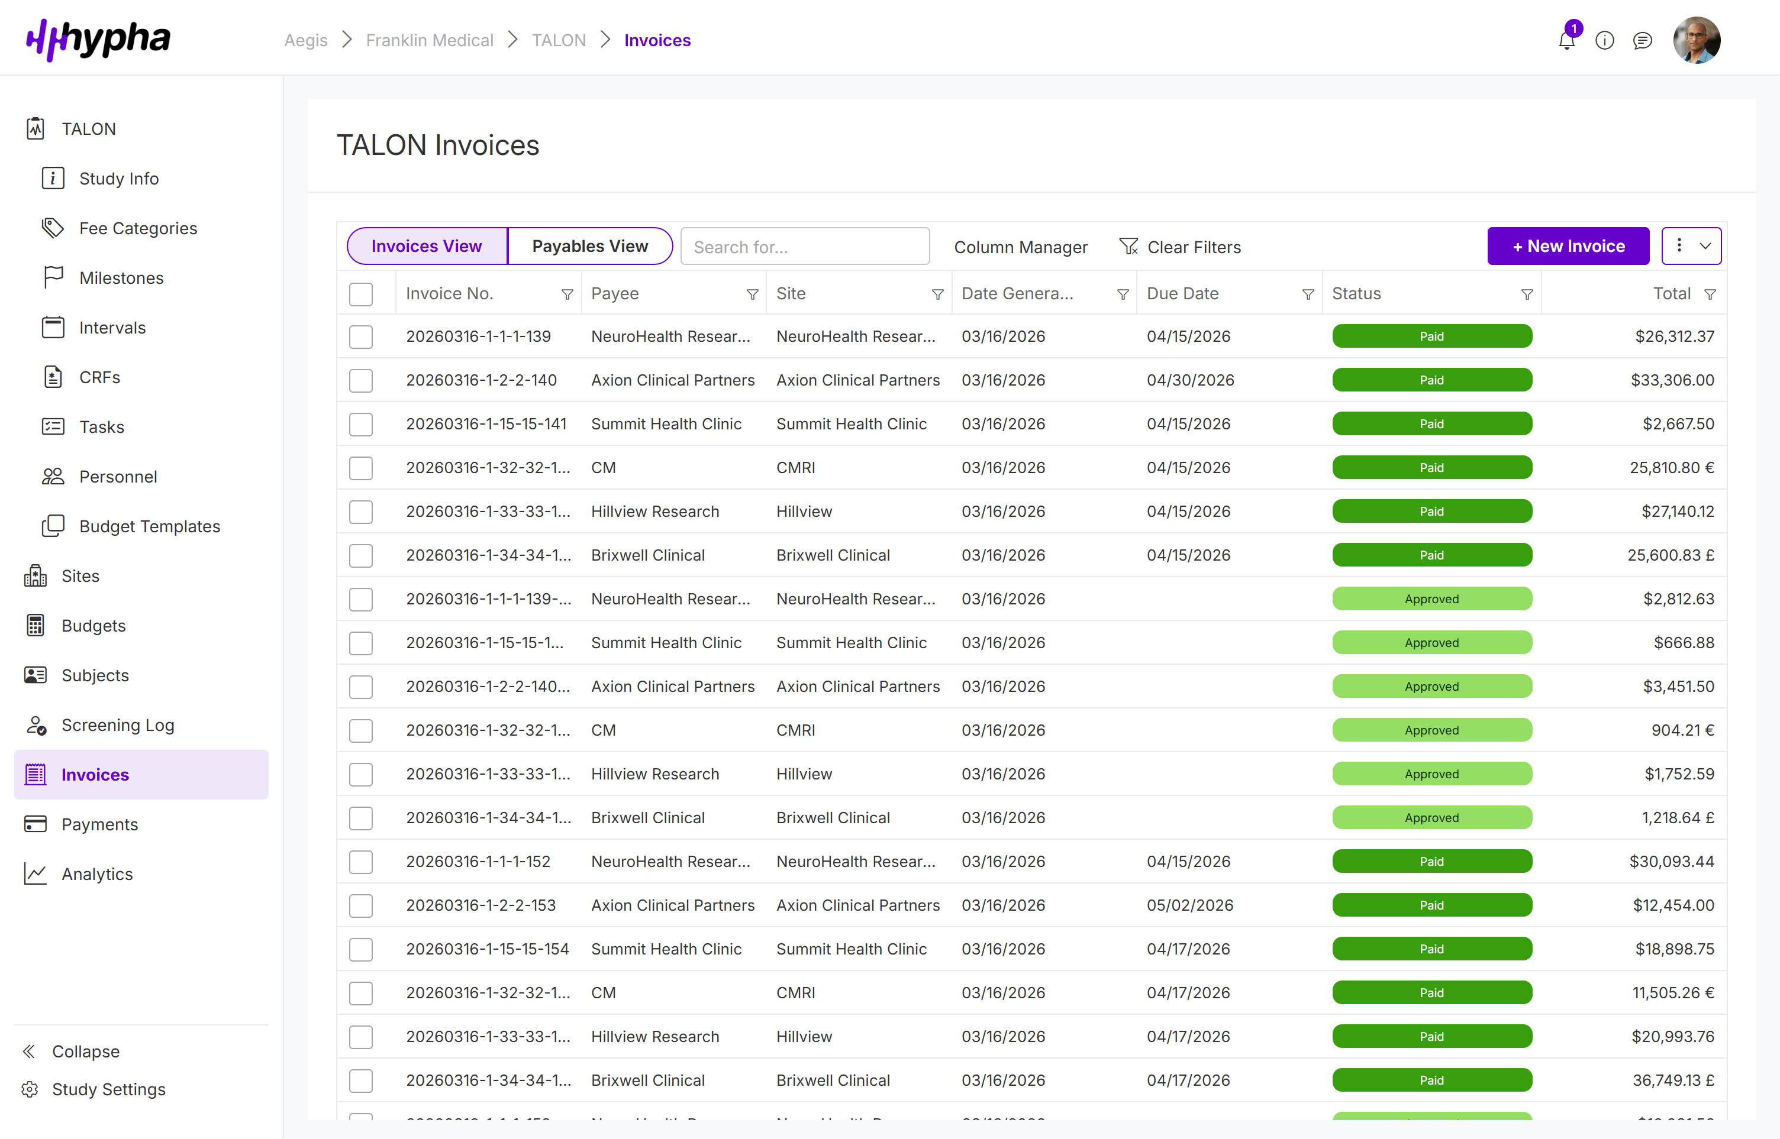
Task: Select the Milestones flag icon
Action: pos(52,277)
